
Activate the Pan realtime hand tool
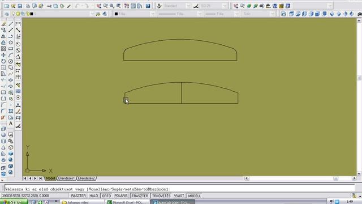click(99, 6)
